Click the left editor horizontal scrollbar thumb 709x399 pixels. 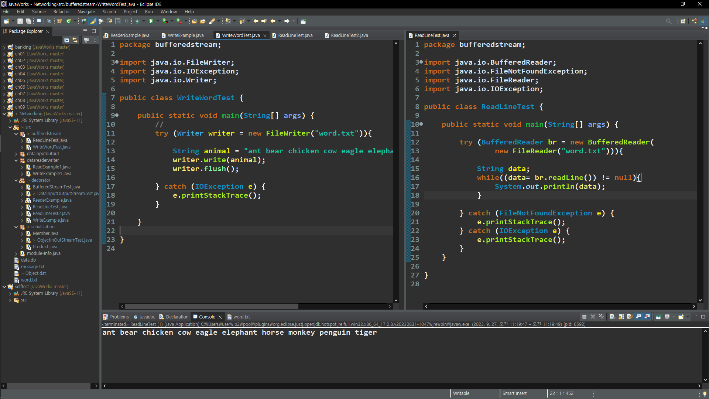pos(211,306)
